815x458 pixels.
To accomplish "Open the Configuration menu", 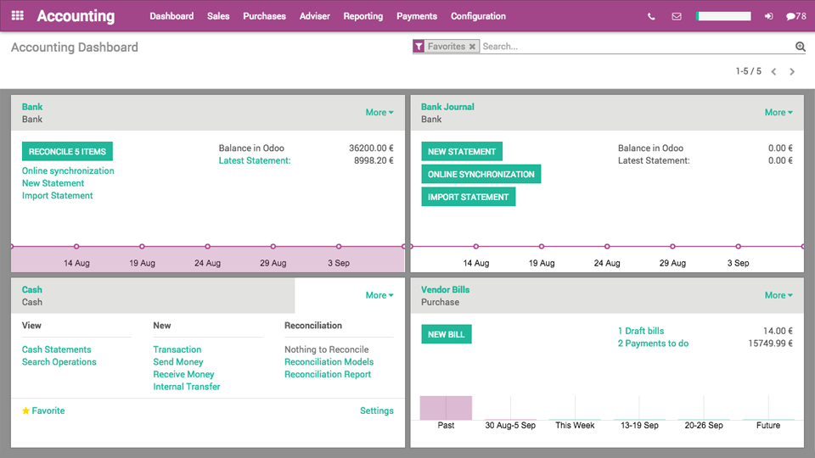I will (478, 16).
